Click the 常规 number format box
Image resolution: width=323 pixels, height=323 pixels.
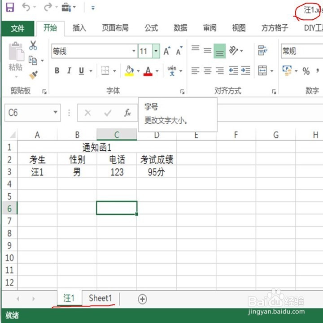302,51
